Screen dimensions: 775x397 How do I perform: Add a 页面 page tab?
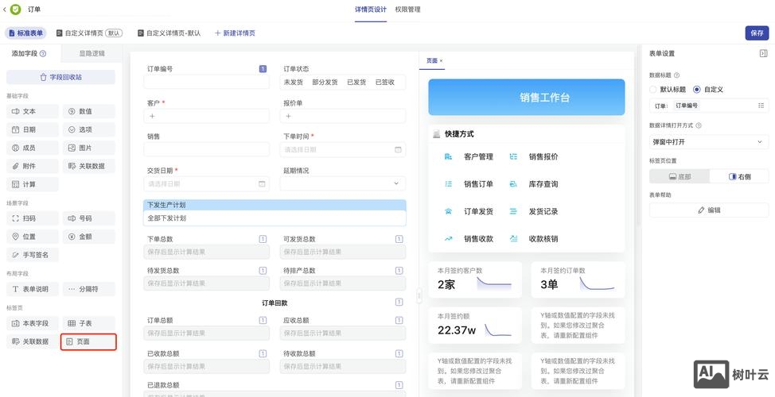pyautogui.click(x=88, y=341)
